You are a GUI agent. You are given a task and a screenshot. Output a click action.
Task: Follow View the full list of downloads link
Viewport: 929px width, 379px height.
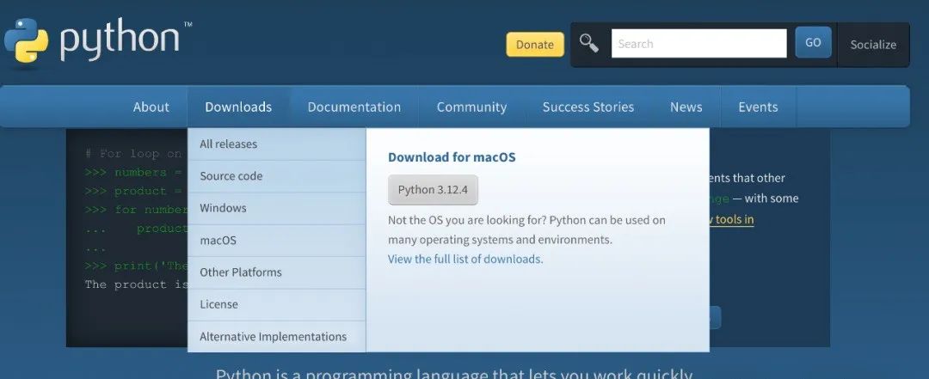[x=464, y=260]
